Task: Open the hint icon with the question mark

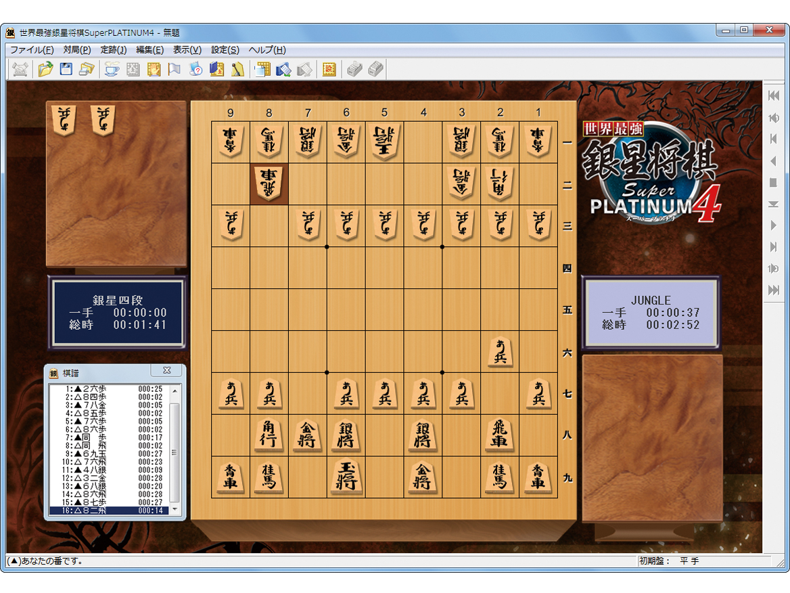Action: 195,68
